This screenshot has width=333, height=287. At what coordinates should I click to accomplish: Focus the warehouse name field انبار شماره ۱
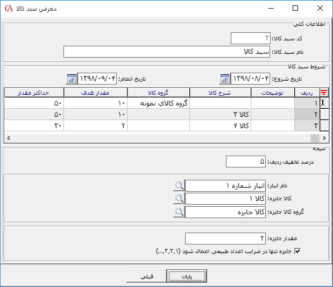click(x=225, y=186)
